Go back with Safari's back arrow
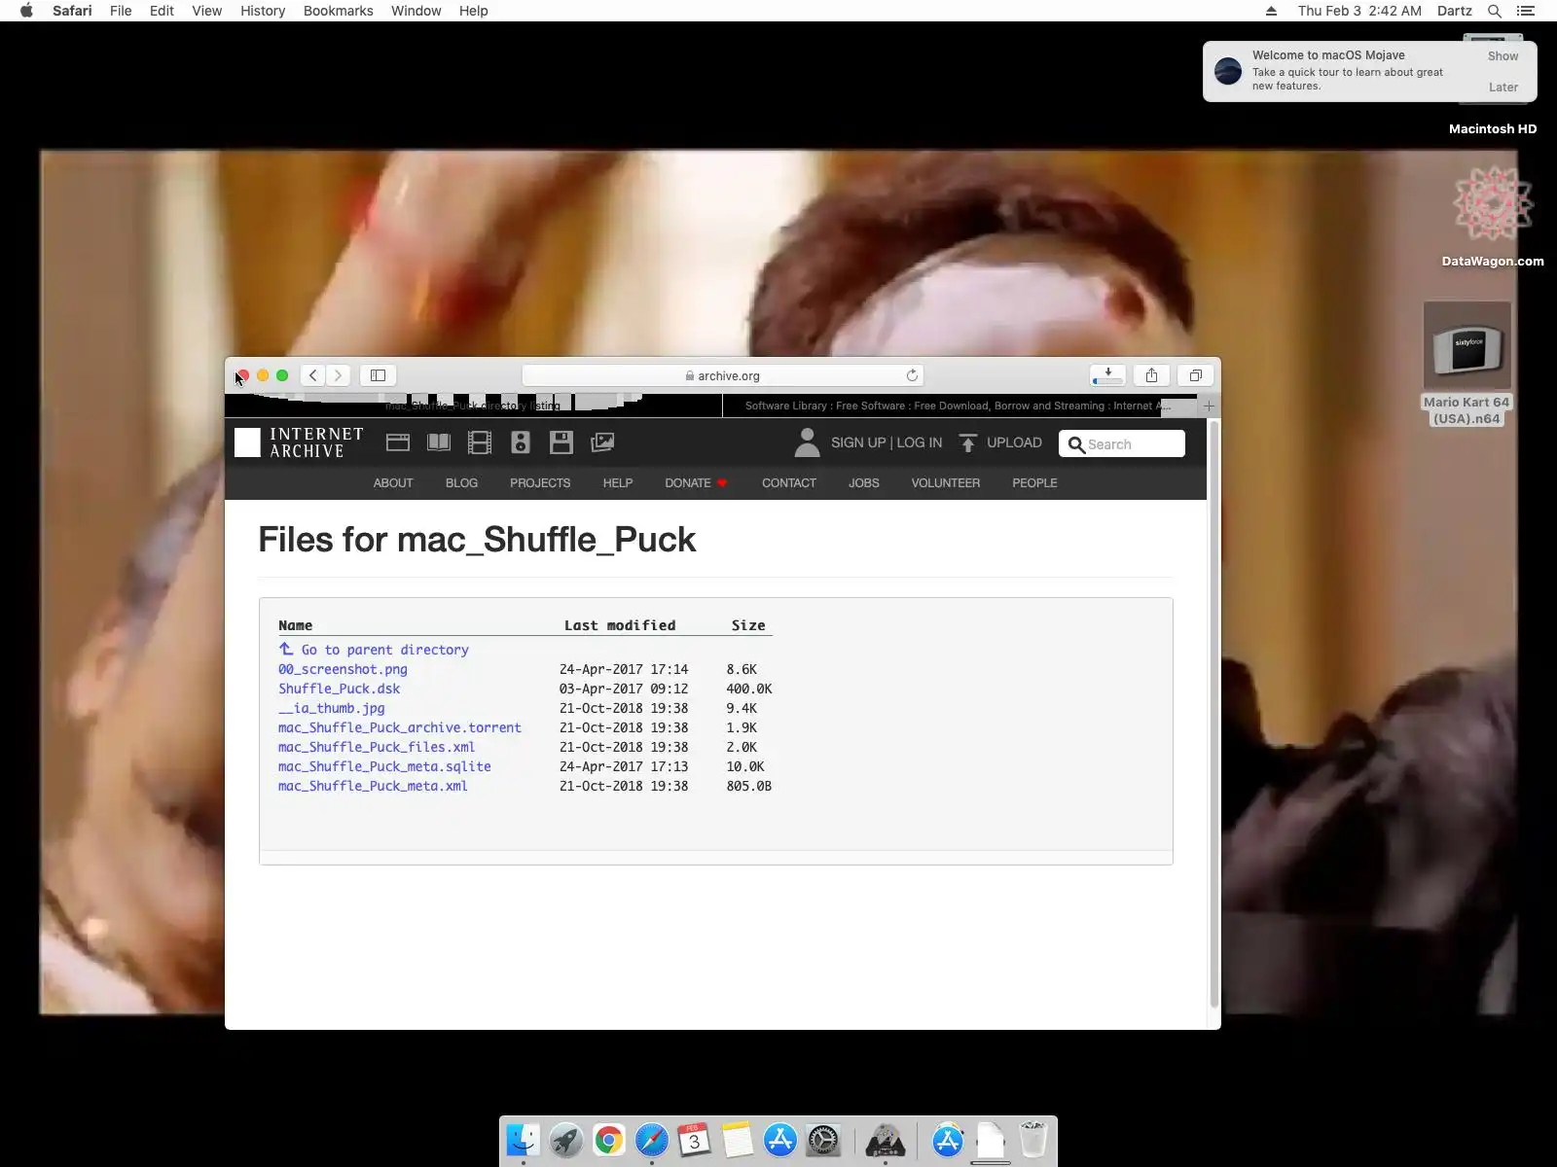1557x1167 pixels. (x=312, y=375)
